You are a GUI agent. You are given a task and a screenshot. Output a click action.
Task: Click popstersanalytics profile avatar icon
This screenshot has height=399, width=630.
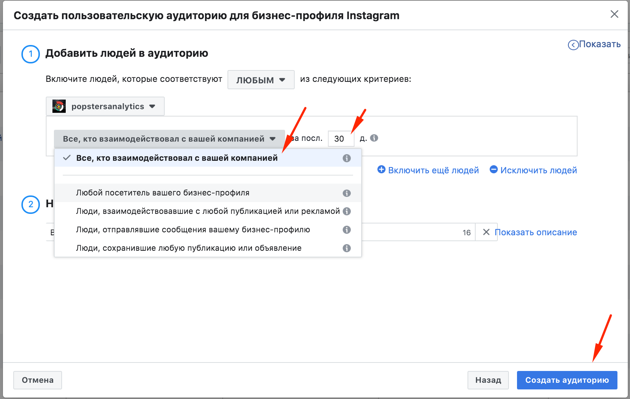pos(59,106)
